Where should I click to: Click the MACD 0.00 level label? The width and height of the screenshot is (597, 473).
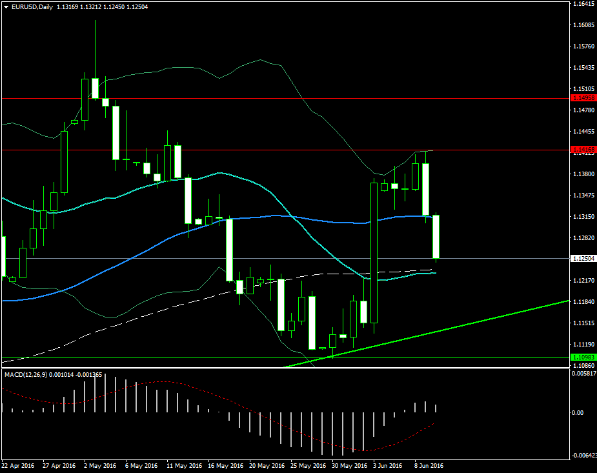coord(579,413)
